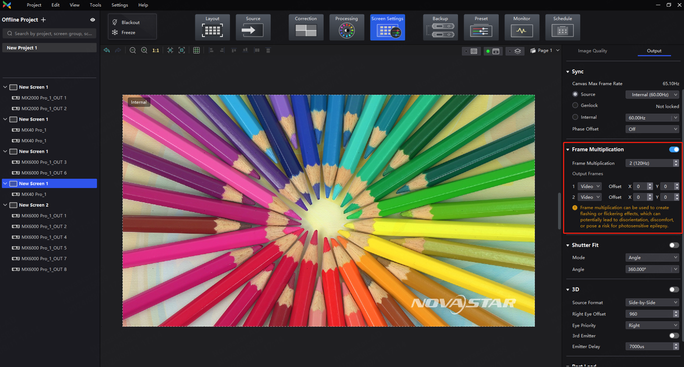Click the NovaStar app logo
The width and height of the screenshot is (684, 367).
(x=7, y=5)
